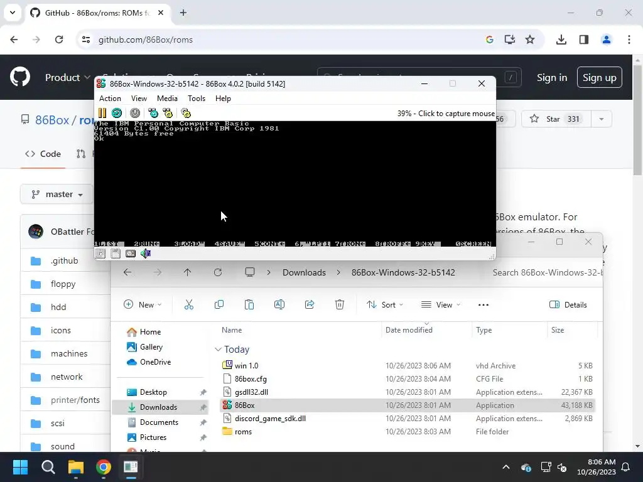Open Chrome downloads icon

coord(561,40)
